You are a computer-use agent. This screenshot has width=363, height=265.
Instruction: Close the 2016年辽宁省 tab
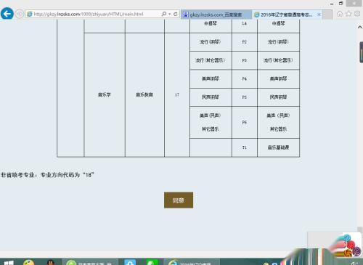click(319, 15)
